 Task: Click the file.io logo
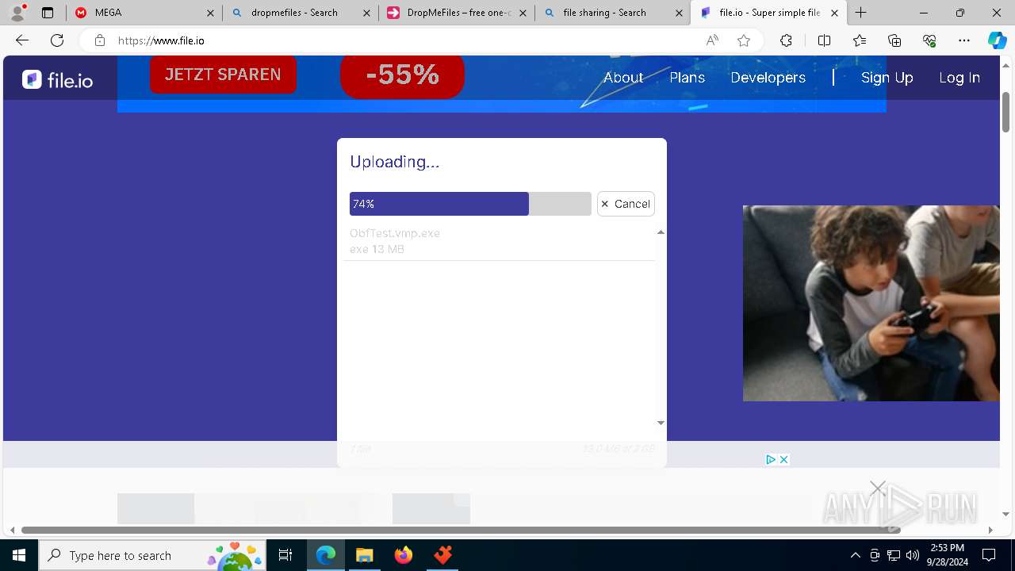click(57, 79)
